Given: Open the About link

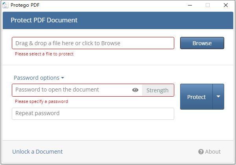Looking at the screenshot, I should (x=213, y=152).
